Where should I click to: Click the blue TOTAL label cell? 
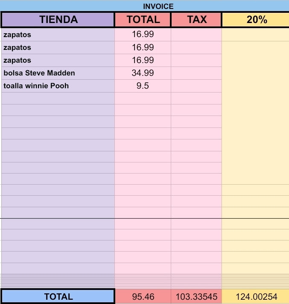[58, 296]
